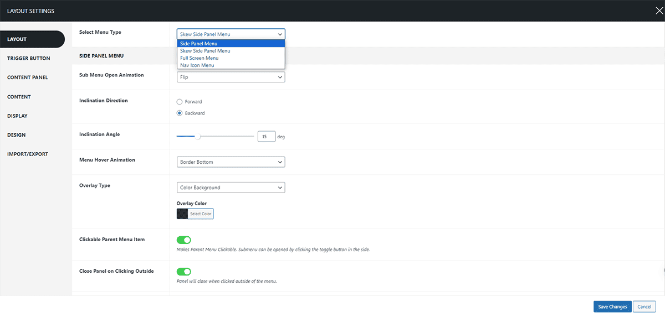
Task: Click the Overlay Color label
Action: coord(192,204)
